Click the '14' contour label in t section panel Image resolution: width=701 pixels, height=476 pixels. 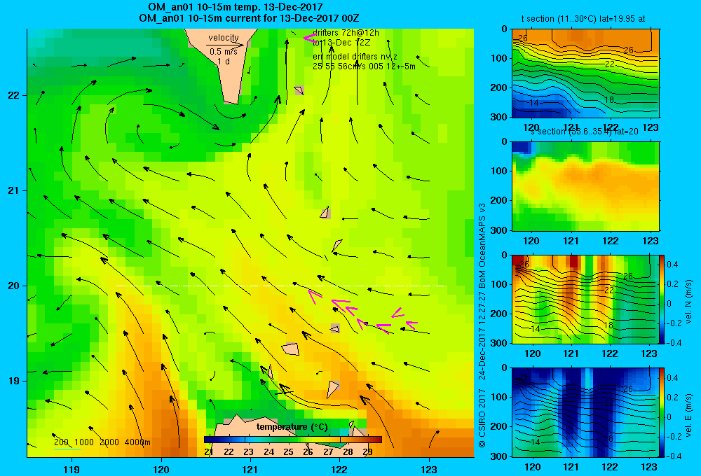click(533, 103)
